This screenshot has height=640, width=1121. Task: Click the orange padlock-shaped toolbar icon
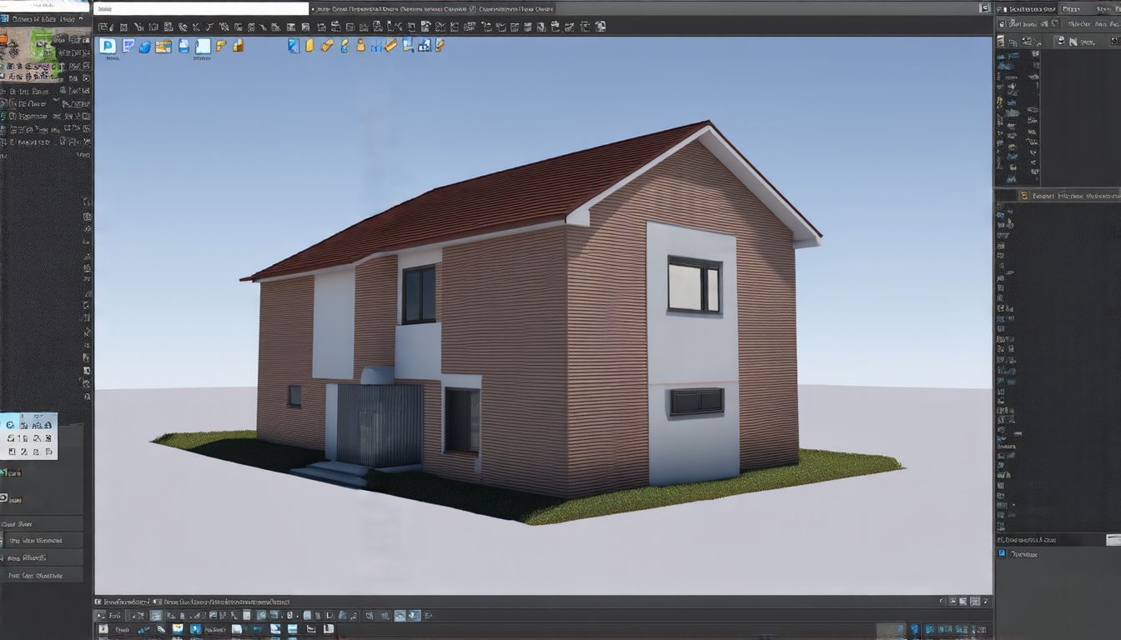tap(360, 45)
